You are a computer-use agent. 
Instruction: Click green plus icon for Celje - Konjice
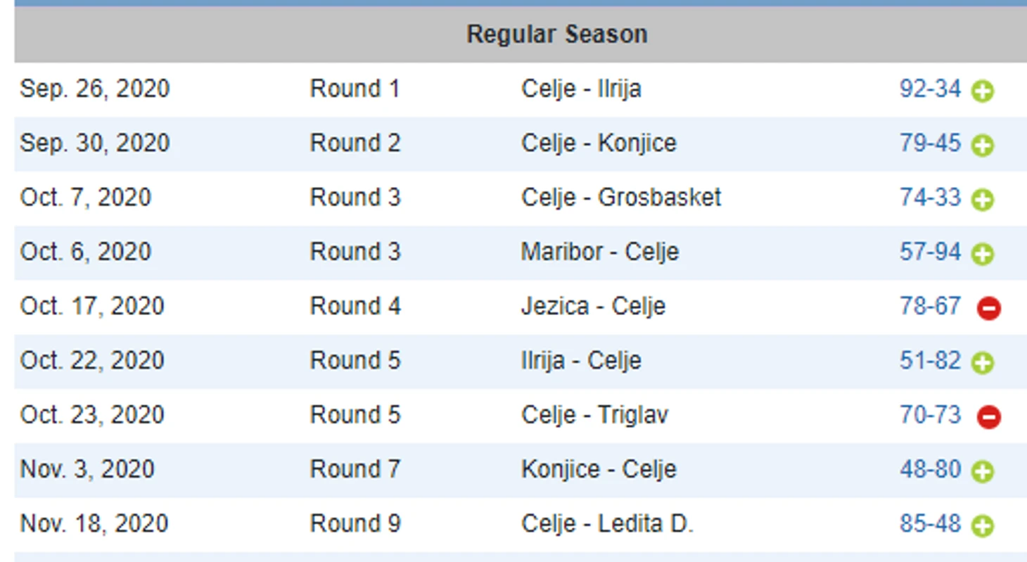point(982,146)
